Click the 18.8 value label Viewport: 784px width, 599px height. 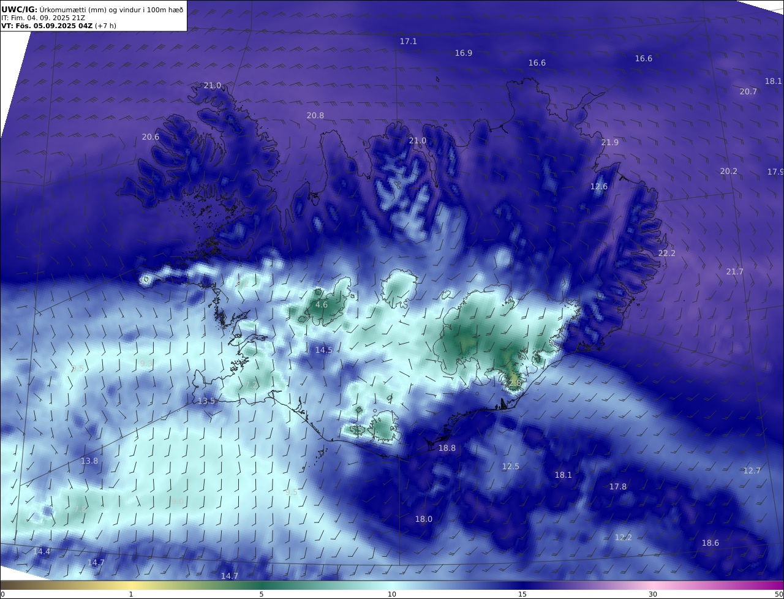click(447, 448)
